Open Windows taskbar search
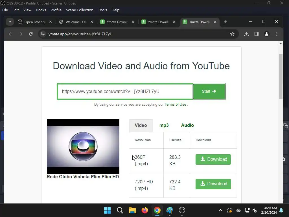The image size is (289, 217). coord(120,210)
